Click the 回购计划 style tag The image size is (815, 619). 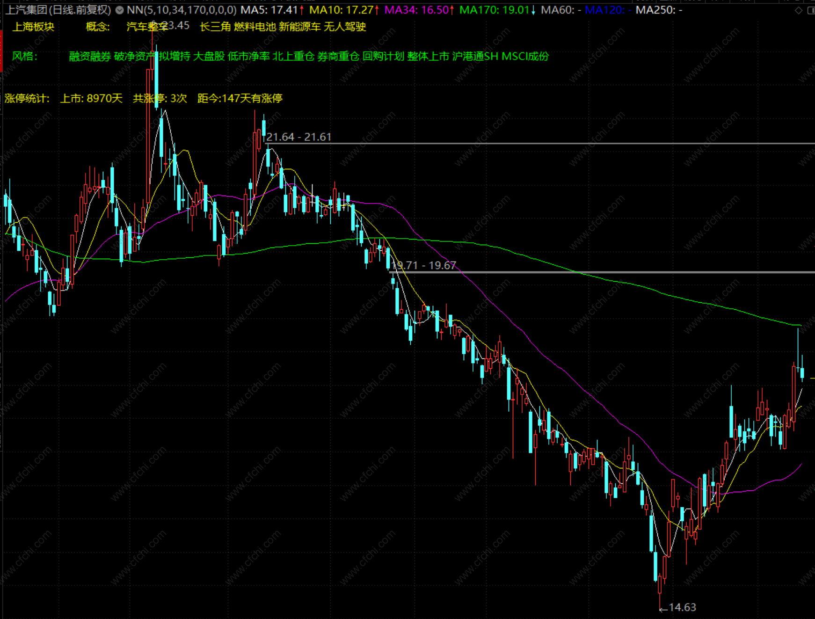[x=384, y=56]
